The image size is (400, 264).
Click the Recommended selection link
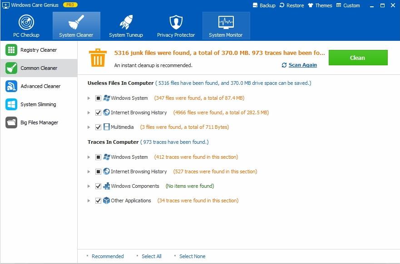point(108,256)
